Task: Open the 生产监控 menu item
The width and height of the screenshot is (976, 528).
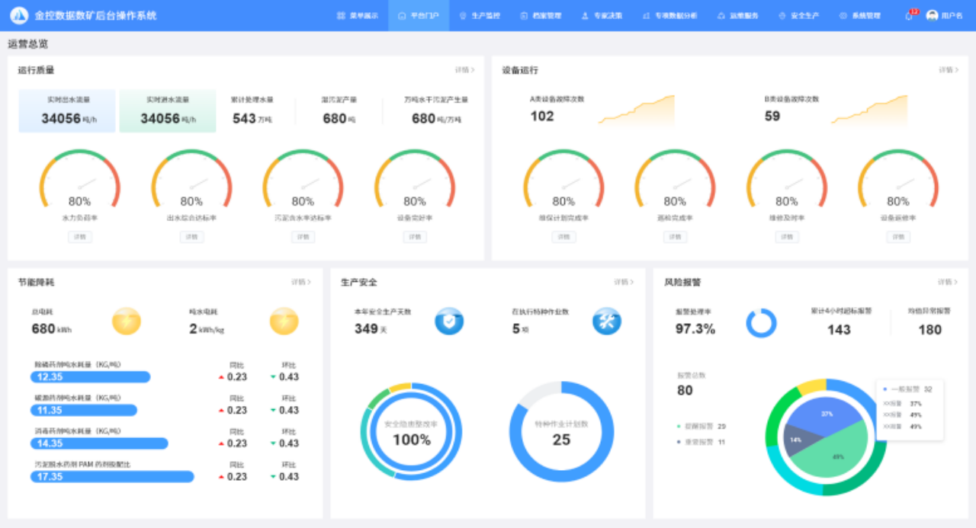Action: [x=480, y=15]
